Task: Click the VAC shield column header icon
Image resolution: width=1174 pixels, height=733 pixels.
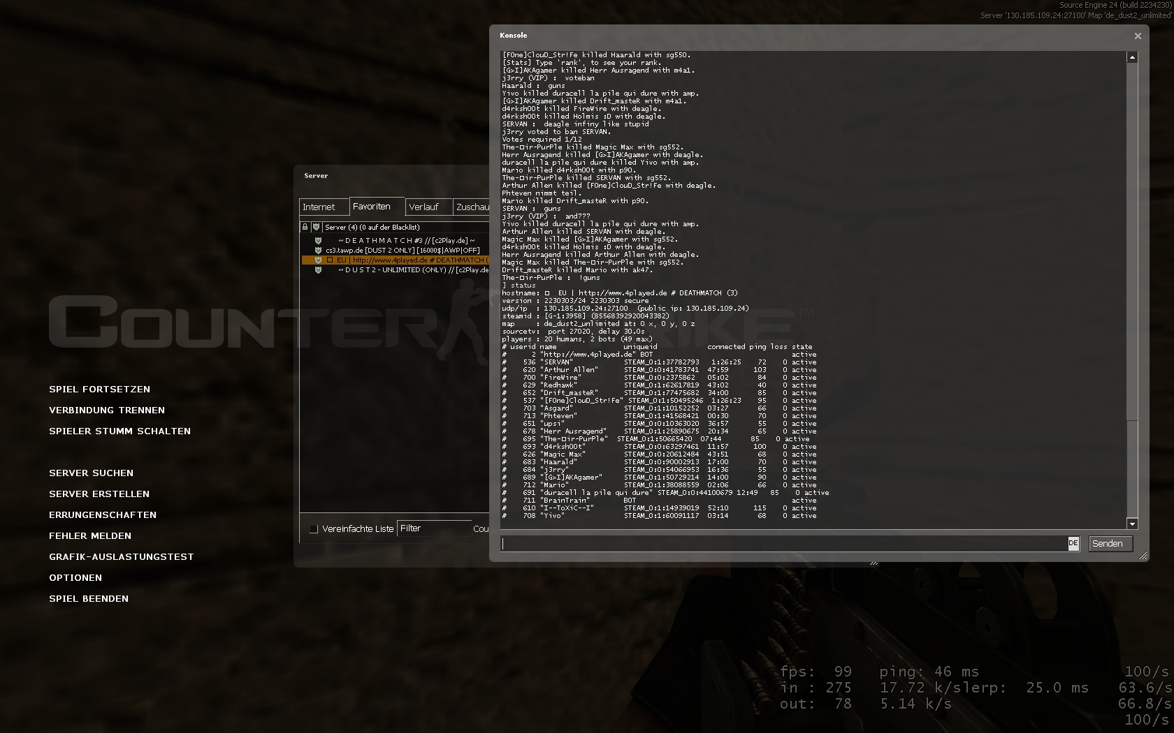Action: click(316, 227)
